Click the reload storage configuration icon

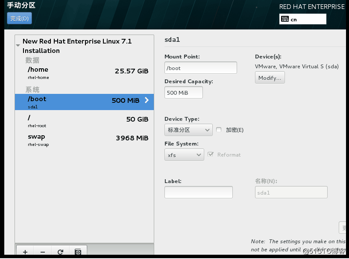tap(60, 252)
